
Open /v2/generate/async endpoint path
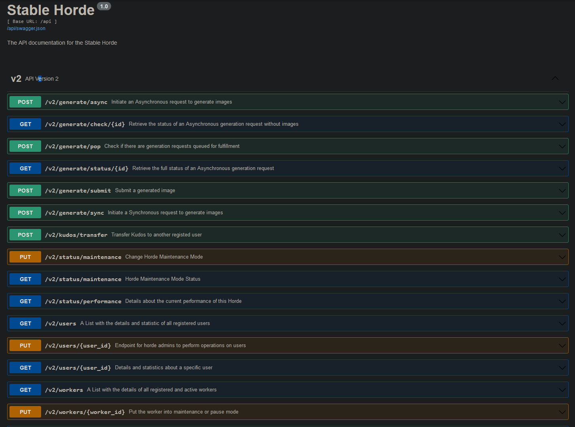pos(76,102)
